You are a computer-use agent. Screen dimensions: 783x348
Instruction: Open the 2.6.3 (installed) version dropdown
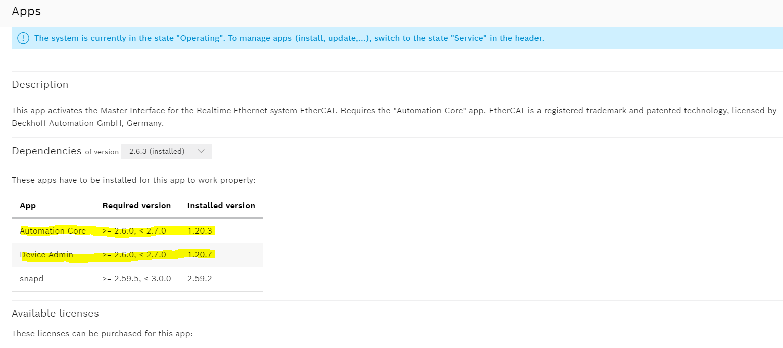166,151
